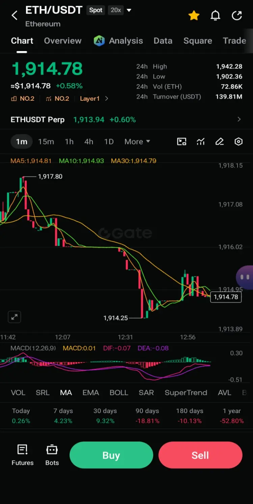Toggle the SRL indicator
The width and height of the screenshot is (253, 504).
point(43,393)
